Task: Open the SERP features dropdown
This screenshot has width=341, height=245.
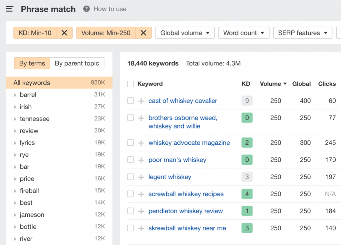Action: click(303, 33)
